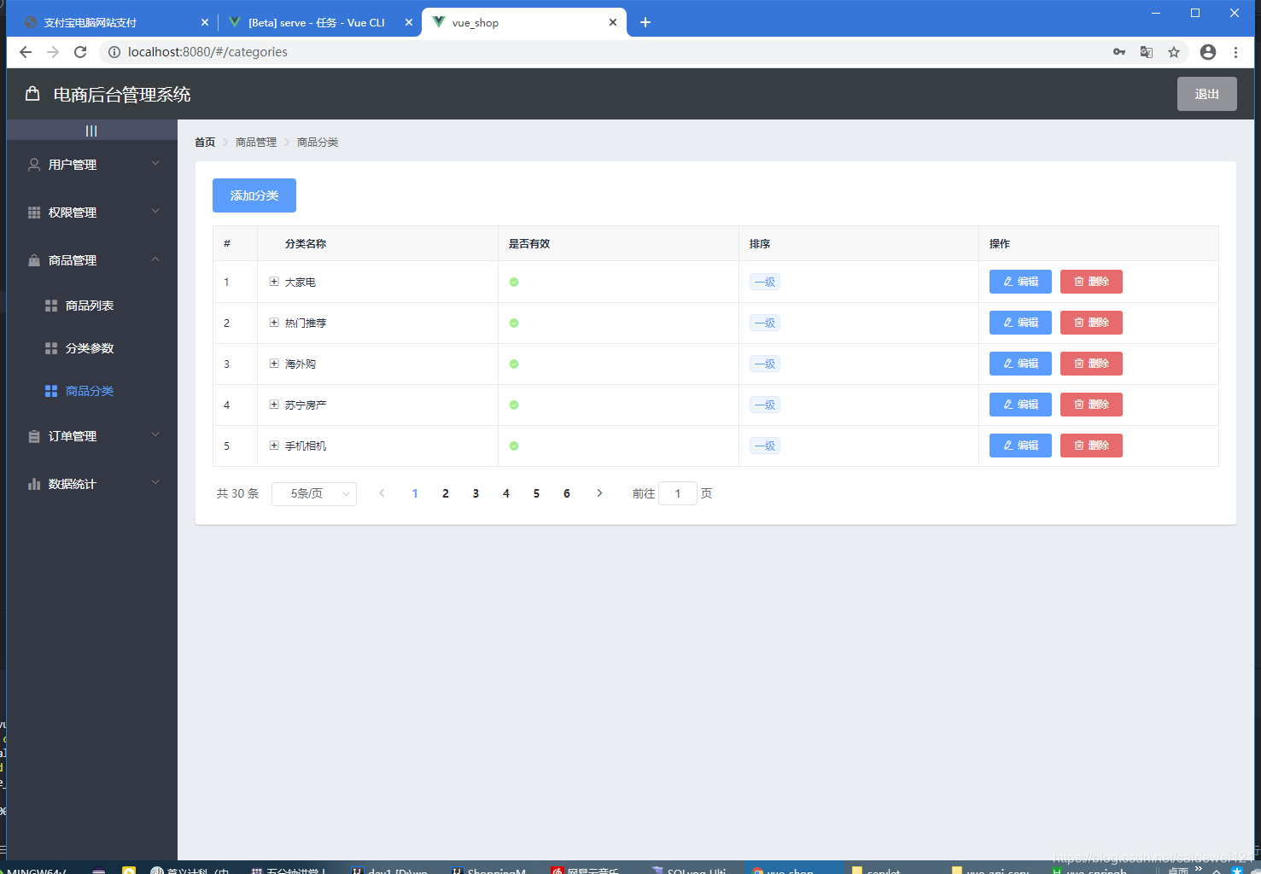Viewport: 1261px width, 874px height.
Task: Open 商品列表 in the sidebar
Action: point(92,306)
